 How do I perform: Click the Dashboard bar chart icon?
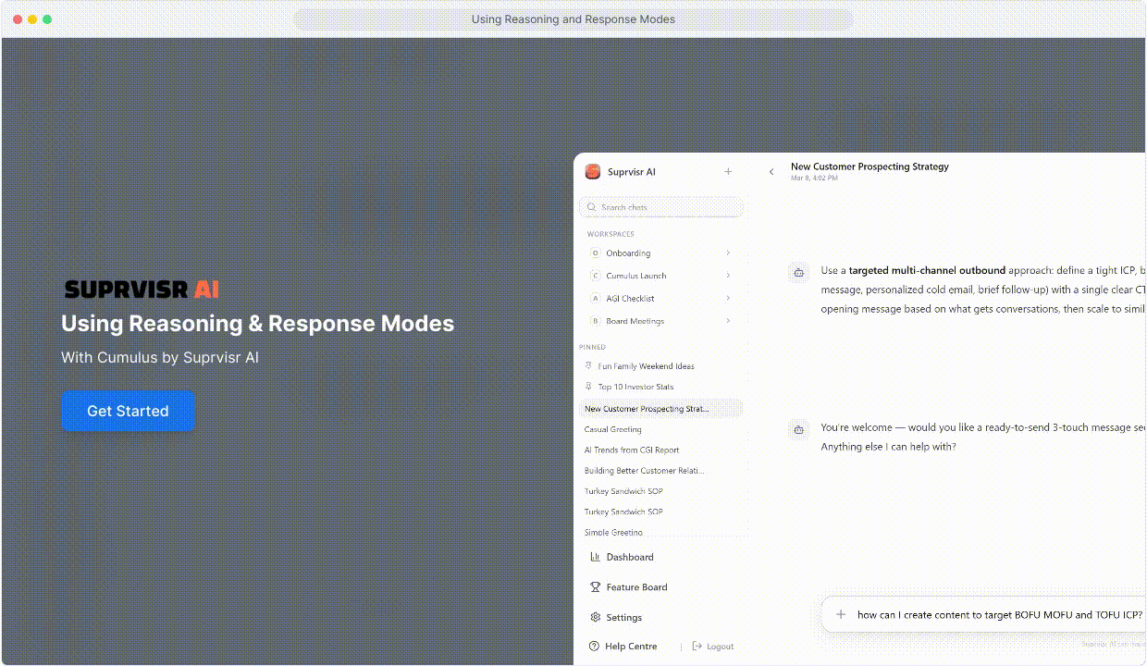tap(595, 557)
